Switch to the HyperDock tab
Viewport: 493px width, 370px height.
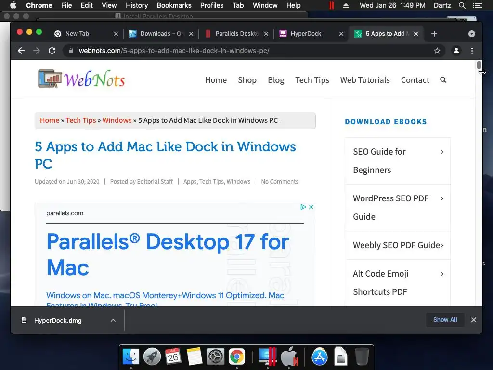pos(306,34)
